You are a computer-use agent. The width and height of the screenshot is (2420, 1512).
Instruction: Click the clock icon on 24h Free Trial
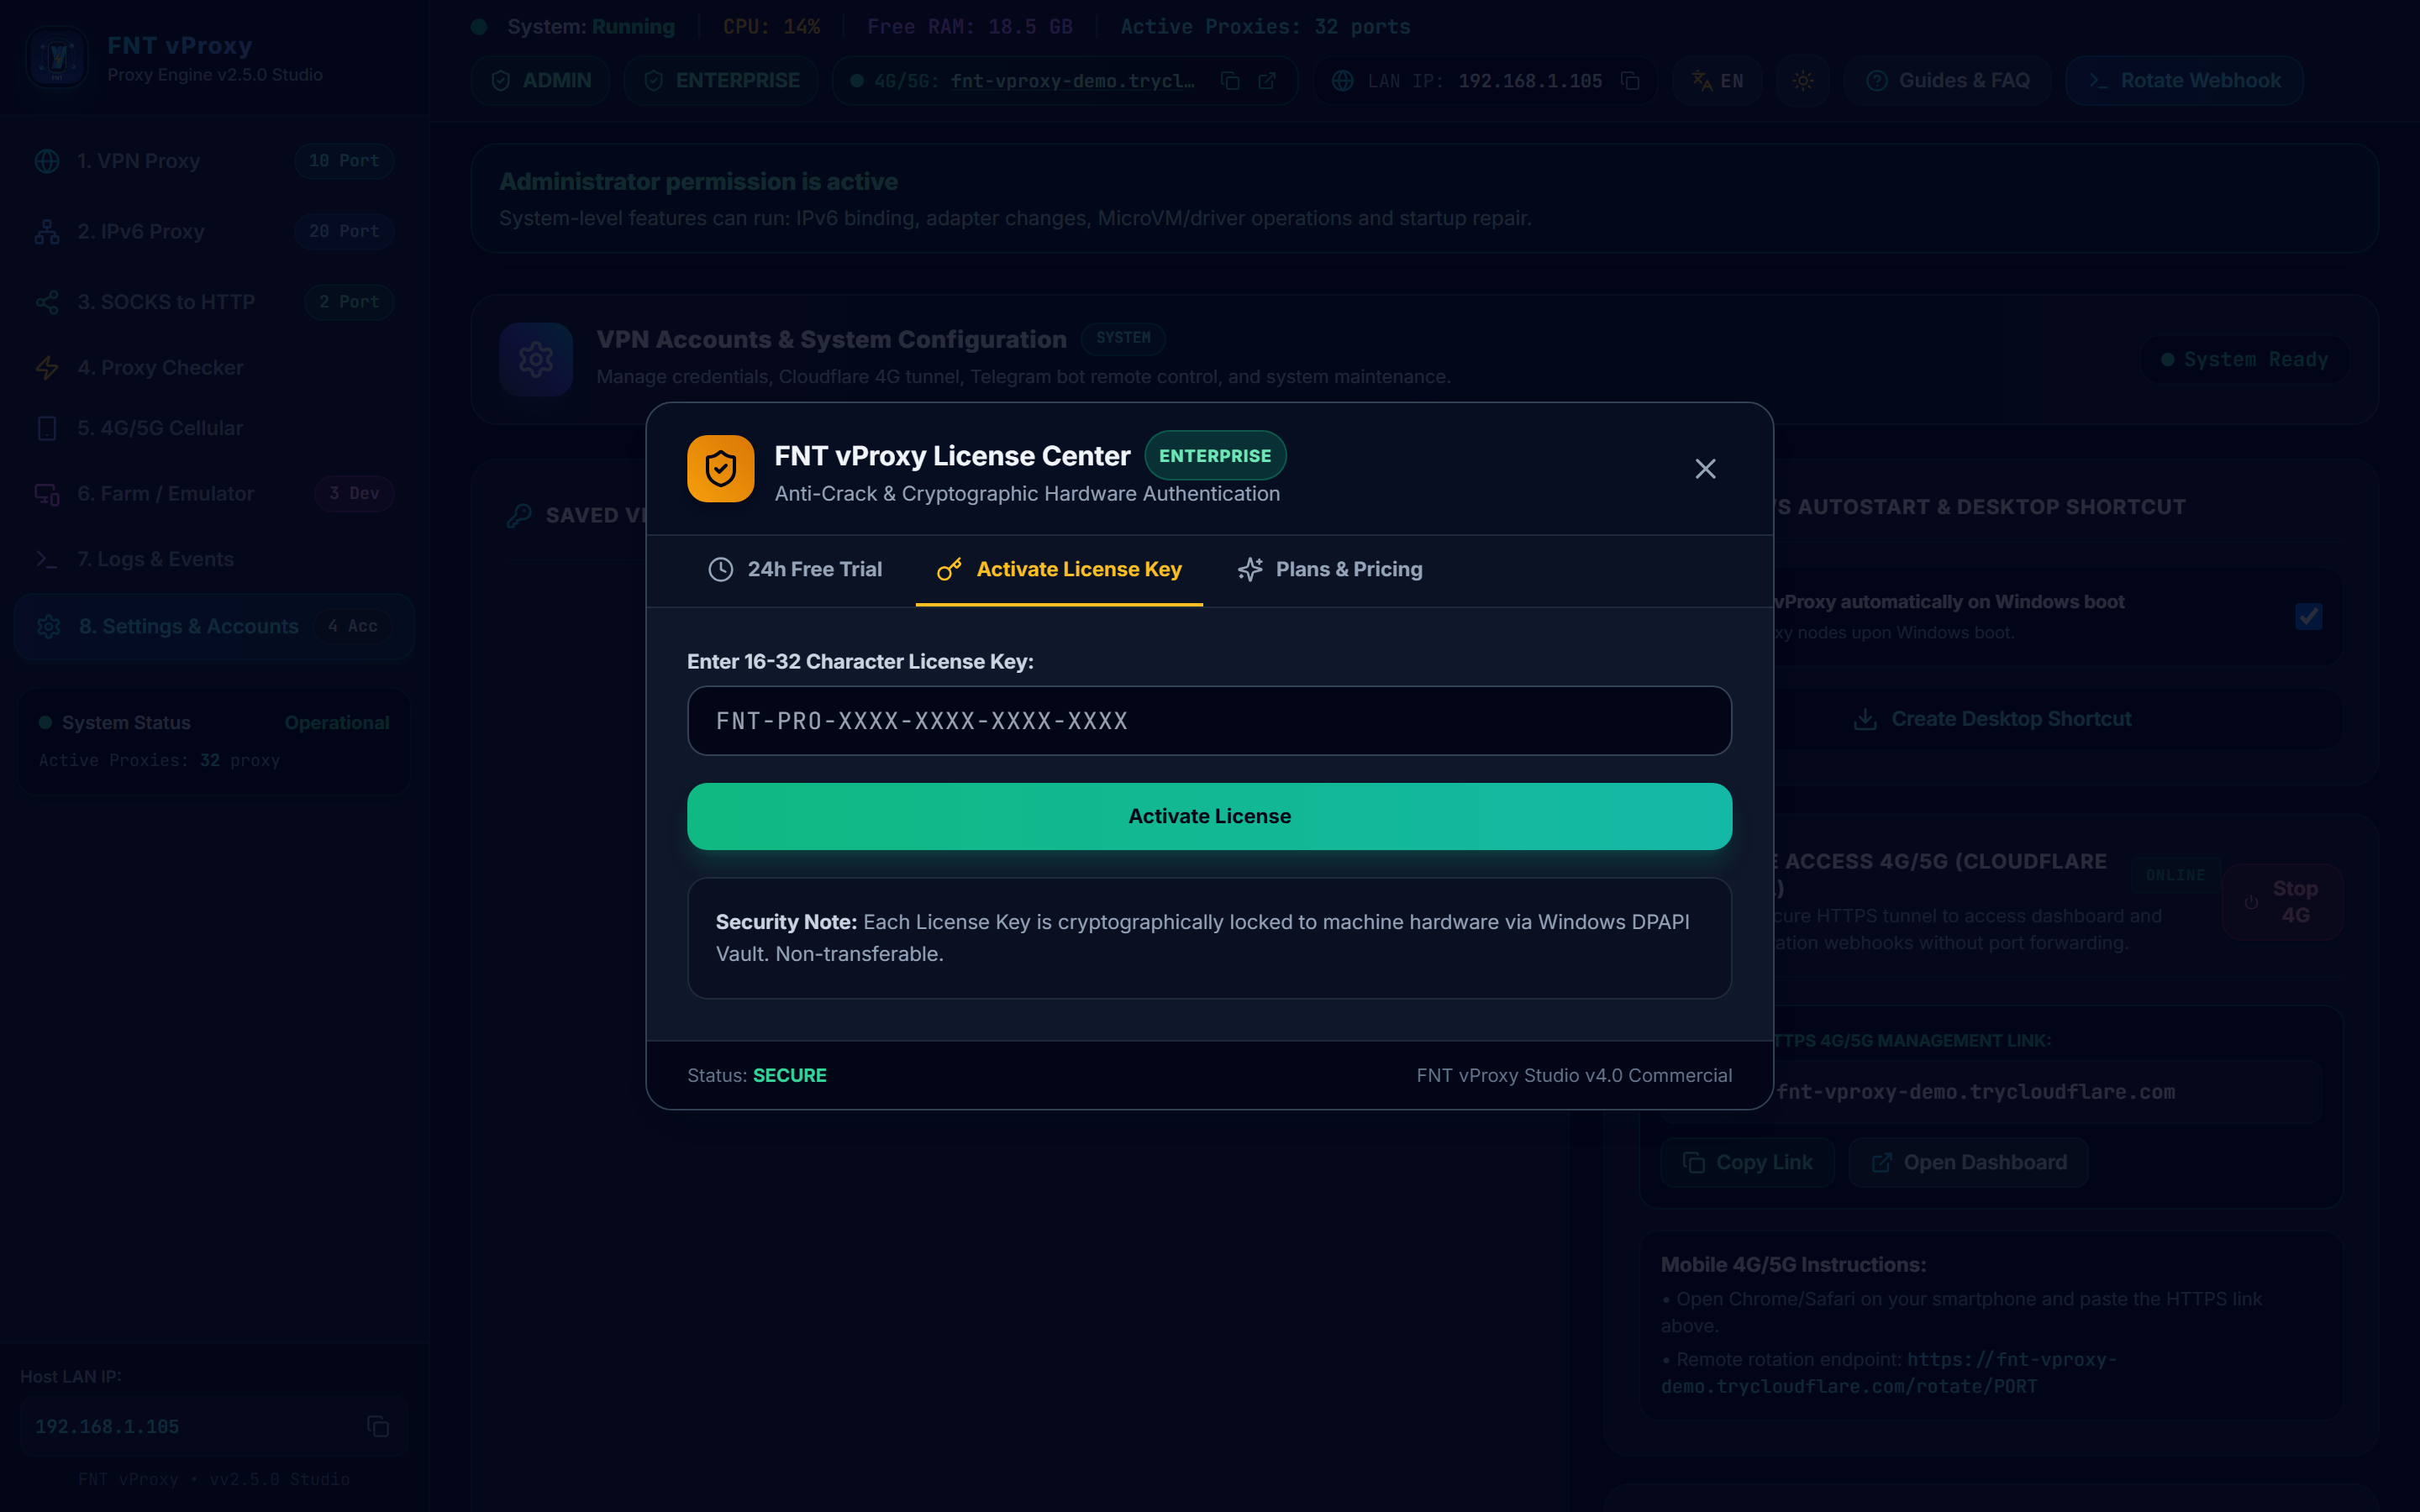tap(721, 570)
